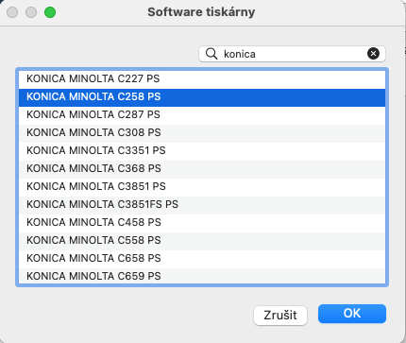The height and width of the screenshot is (343, 406).
Task: Select KONICA MINOLTA C227 PS
Action: click(202, 78)
